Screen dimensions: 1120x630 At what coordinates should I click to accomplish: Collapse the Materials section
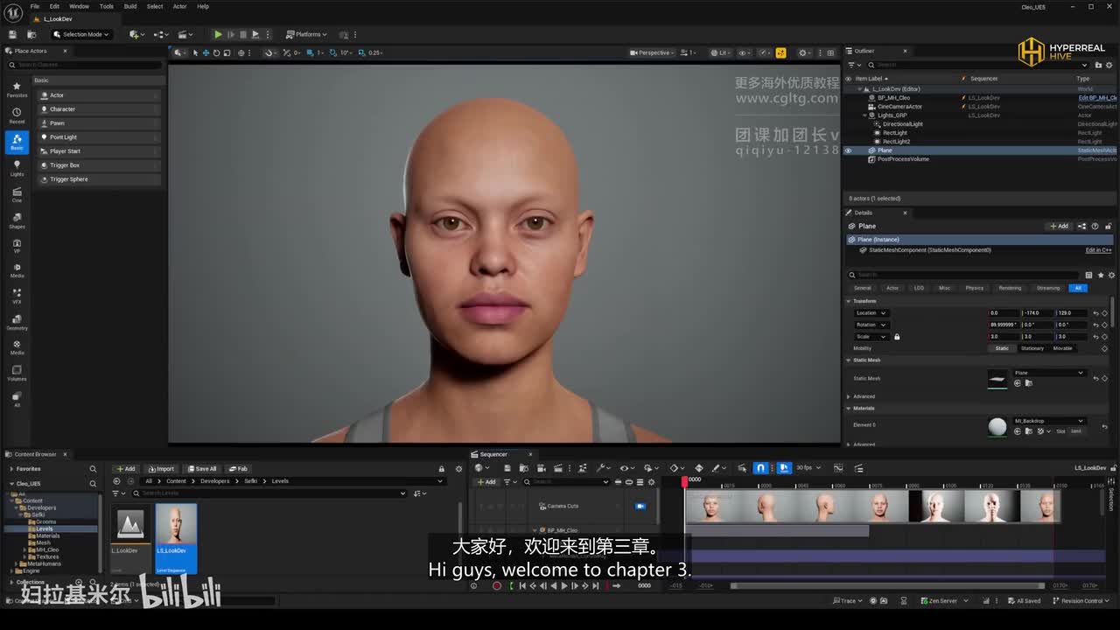(849, 408)
